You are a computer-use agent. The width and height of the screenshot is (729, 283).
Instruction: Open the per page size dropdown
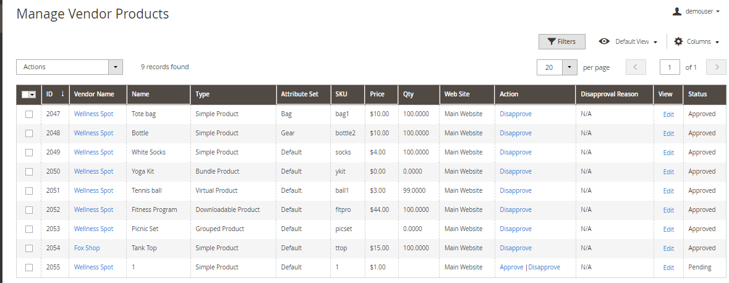569,67
